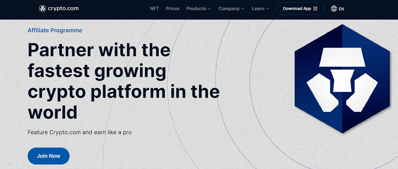This screenshot has height=169, width=398.
Task: Click the globe language icon
Action: [x=334, y=9]
